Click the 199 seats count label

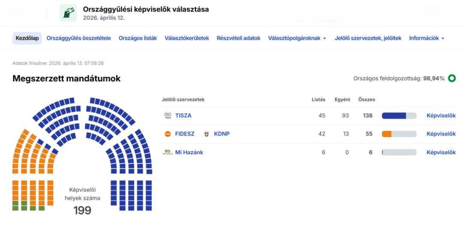click(82, 210)
